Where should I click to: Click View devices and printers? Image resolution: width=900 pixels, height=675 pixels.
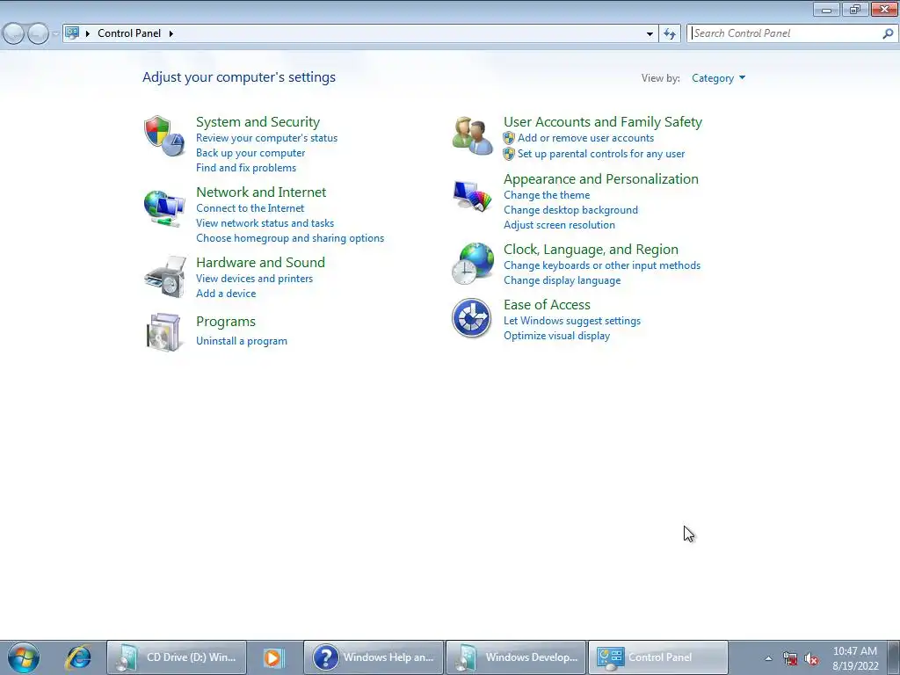[x=254, y=279]
